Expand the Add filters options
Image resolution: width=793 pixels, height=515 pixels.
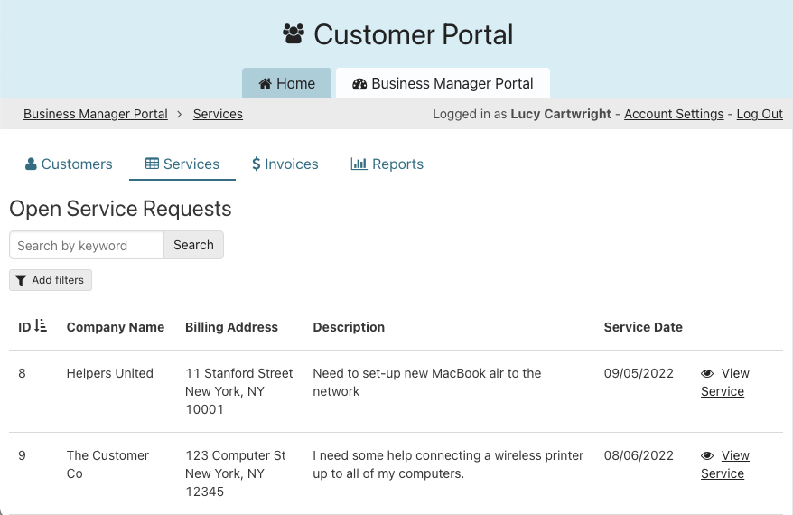(x=51, y=280)
